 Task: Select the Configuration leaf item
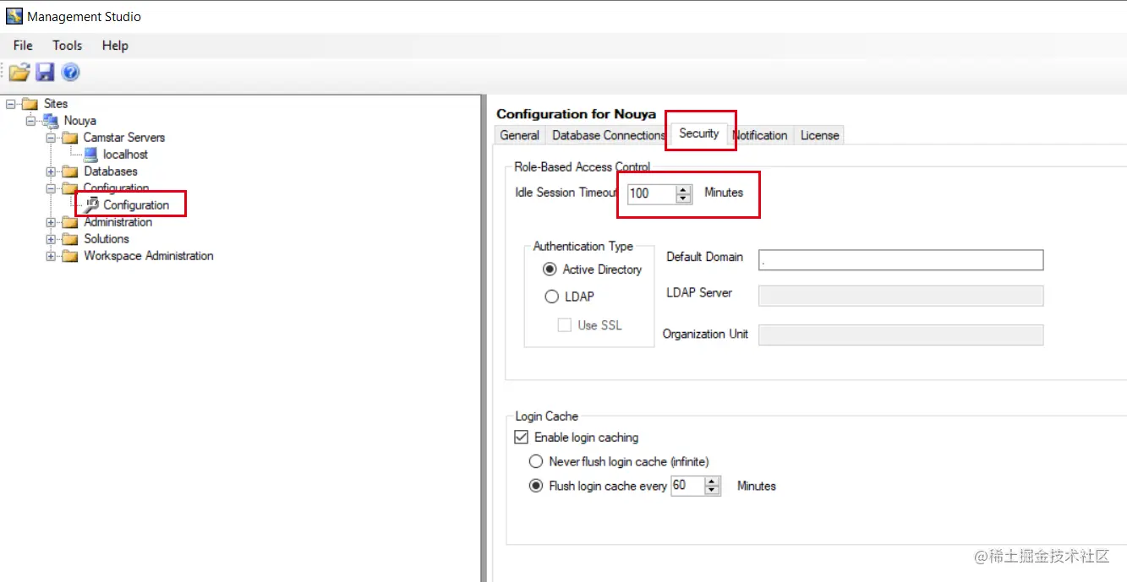pyautogui.click(x=136, y=205)
